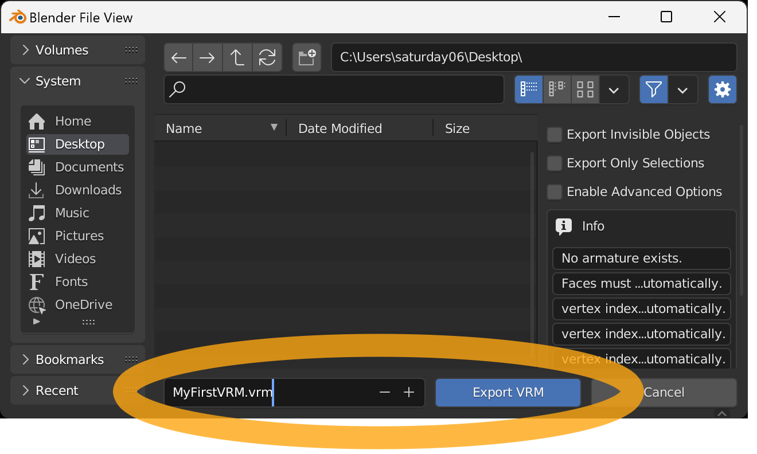Refresh the file list
The image size is (757, 454).
coord(267,58)
